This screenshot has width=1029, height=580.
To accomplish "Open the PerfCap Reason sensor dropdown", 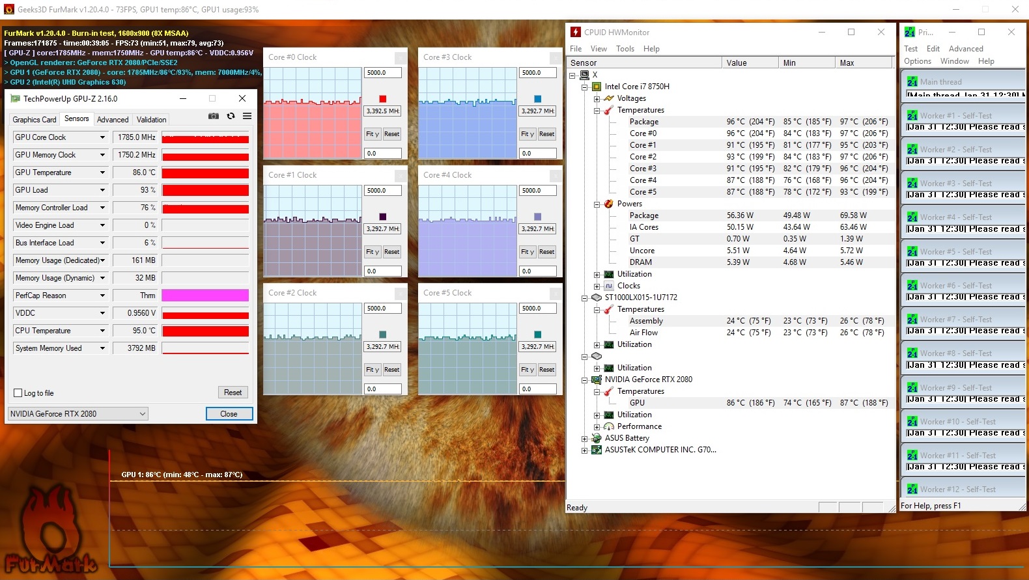I will [x=102, y=296].
